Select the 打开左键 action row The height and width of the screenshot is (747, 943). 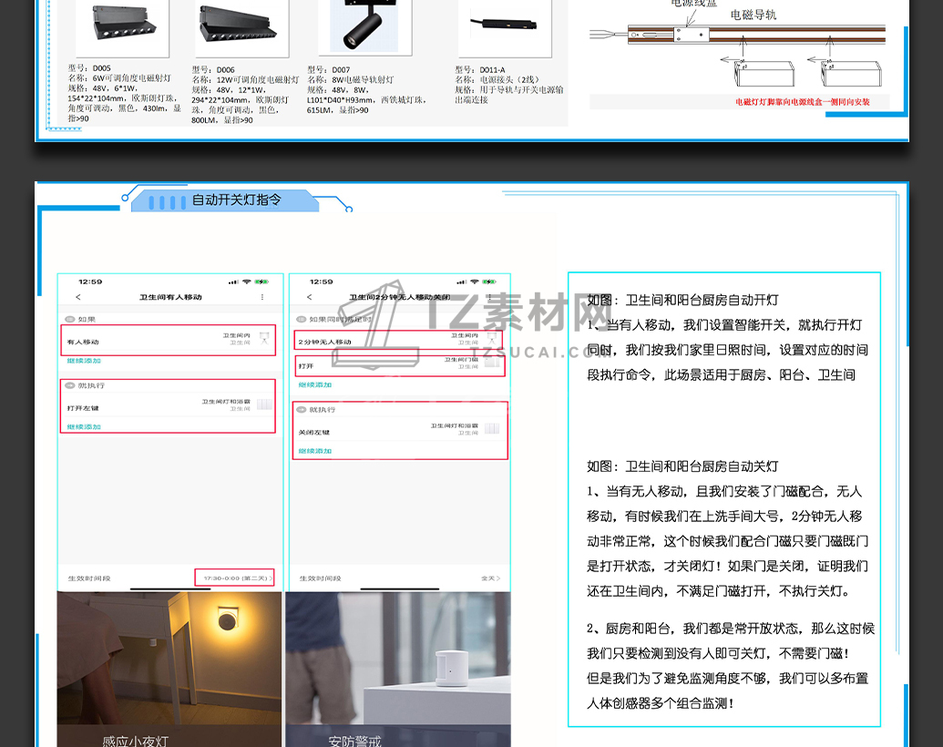pyautogui.click(x=169, y=405)
